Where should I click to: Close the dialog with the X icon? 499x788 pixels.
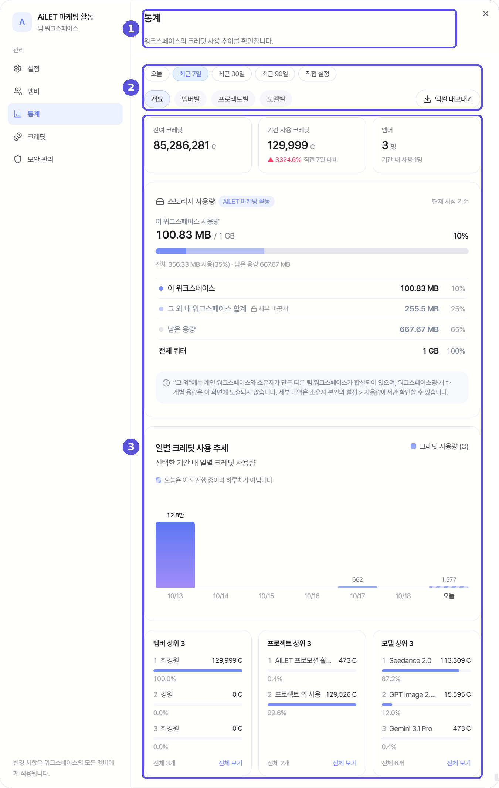pyautogui.click(x=486, y=14)
